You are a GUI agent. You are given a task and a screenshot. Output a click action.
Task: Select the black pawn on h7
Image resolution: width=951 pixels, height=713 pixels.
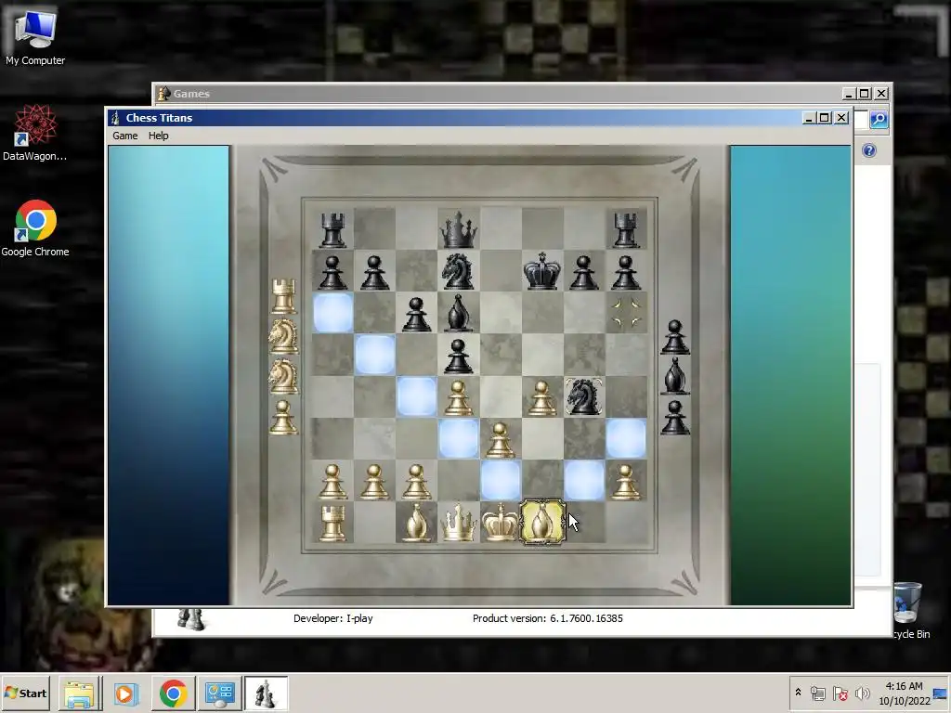(x=626, y=271)
